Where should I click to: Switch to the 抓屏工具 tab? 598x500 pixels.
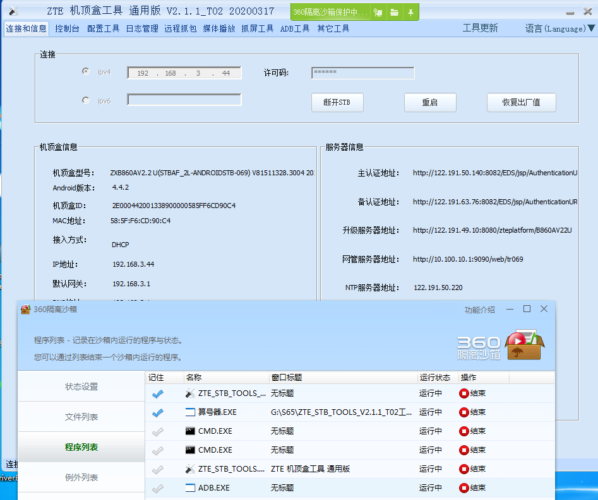[x=258, y=28]
